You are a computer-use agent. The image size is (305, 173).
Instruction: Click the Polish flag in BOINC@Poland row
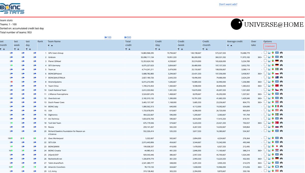(x=277, y=73)
